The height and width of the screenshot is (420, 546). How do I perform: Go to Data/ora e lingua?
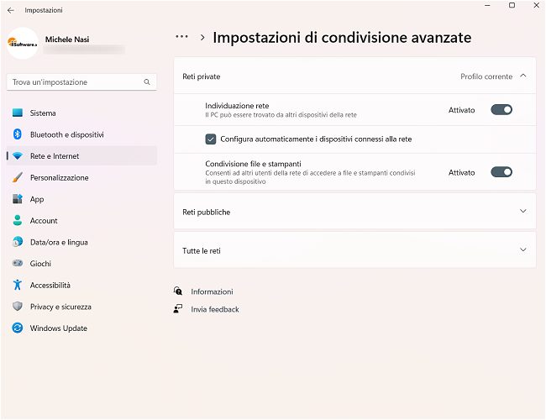point(59,242)
